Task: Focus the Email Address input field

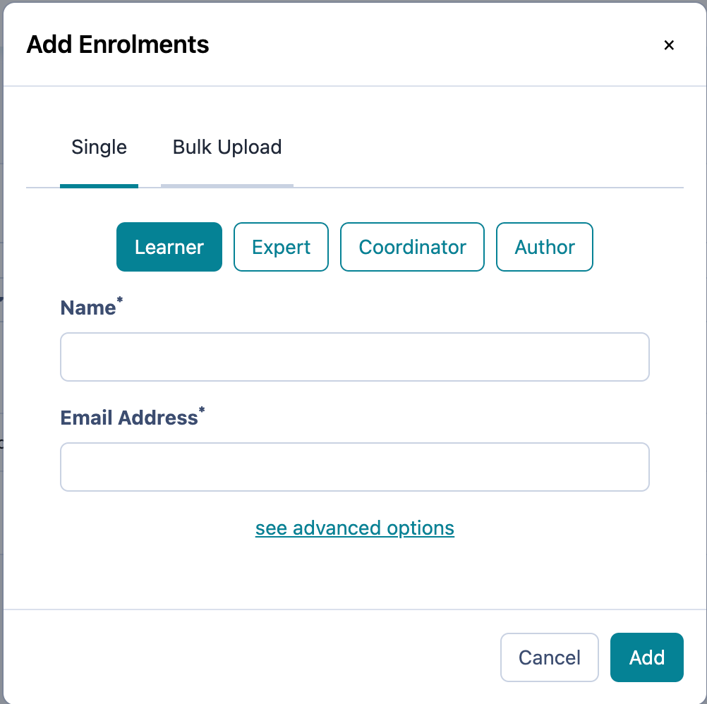Action: 354,467
